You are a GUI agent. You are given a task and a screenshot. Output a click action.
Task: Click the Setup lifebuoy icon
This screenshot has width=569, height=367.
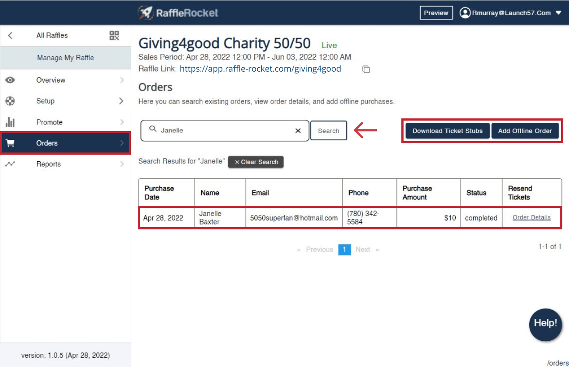coord(10,101)
